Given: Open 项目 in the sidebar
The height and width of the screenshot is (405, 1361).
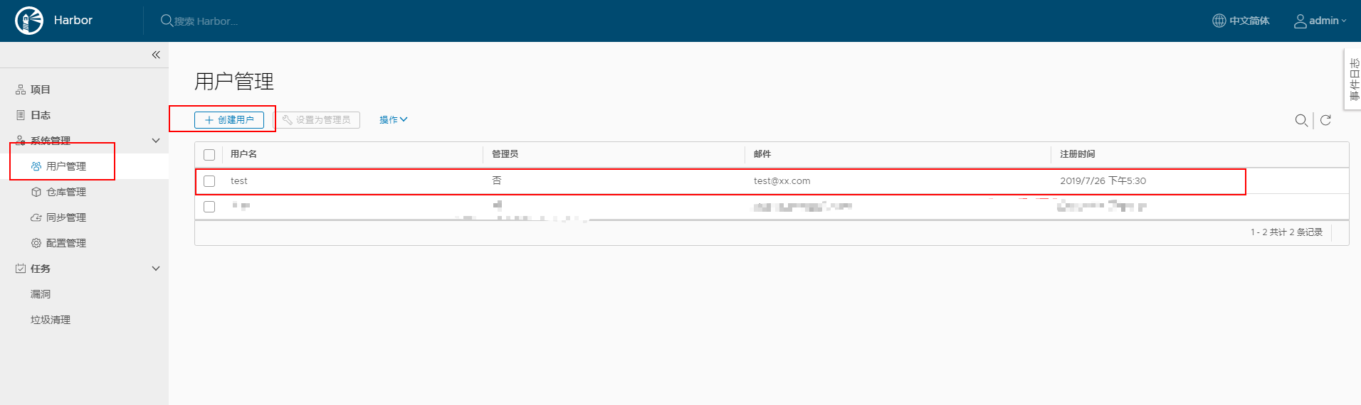Looking at the screenshot, I should [x=40, y=90].
